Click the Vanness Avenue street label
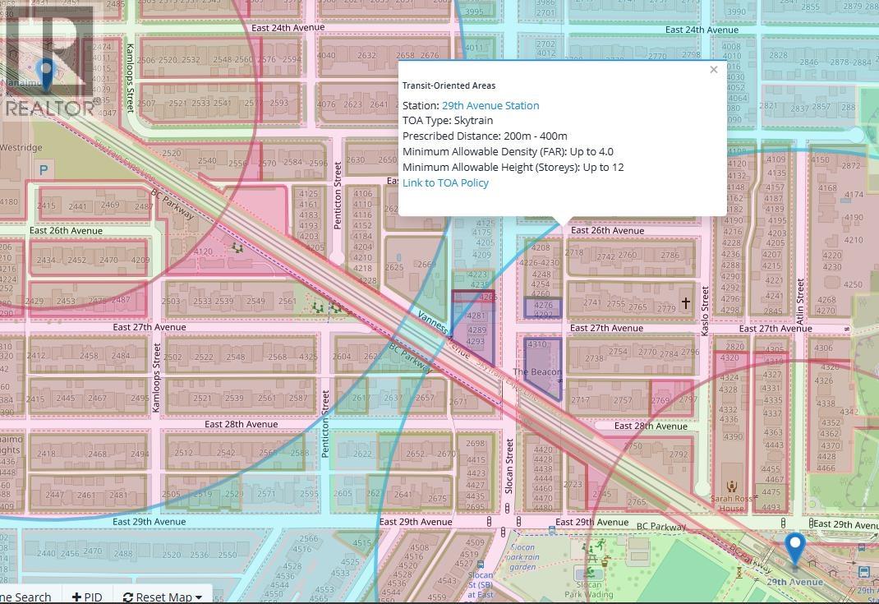The height and width of the screenshot is (604, 879). (444, 334)
